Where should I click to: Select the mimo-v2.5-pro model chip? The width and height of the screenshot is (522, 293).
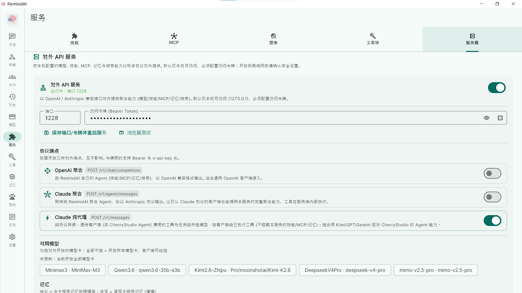click(x=436, y=270)
